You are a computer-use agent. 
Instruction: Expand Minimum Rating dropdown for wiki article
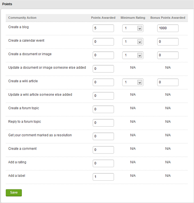(x=133, y=82)
